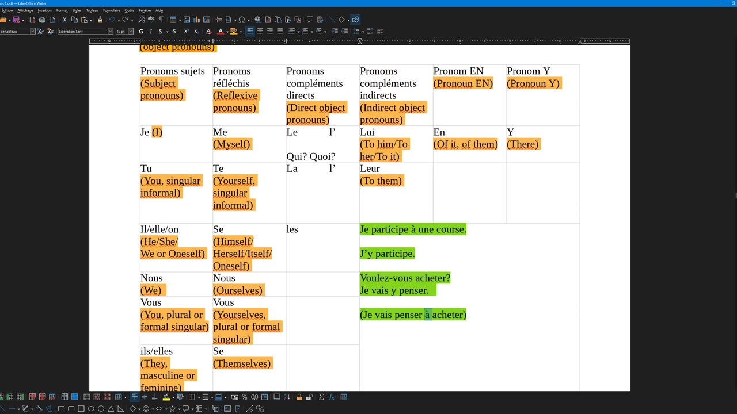Toggle the Draw functions icon

(355, 20)
